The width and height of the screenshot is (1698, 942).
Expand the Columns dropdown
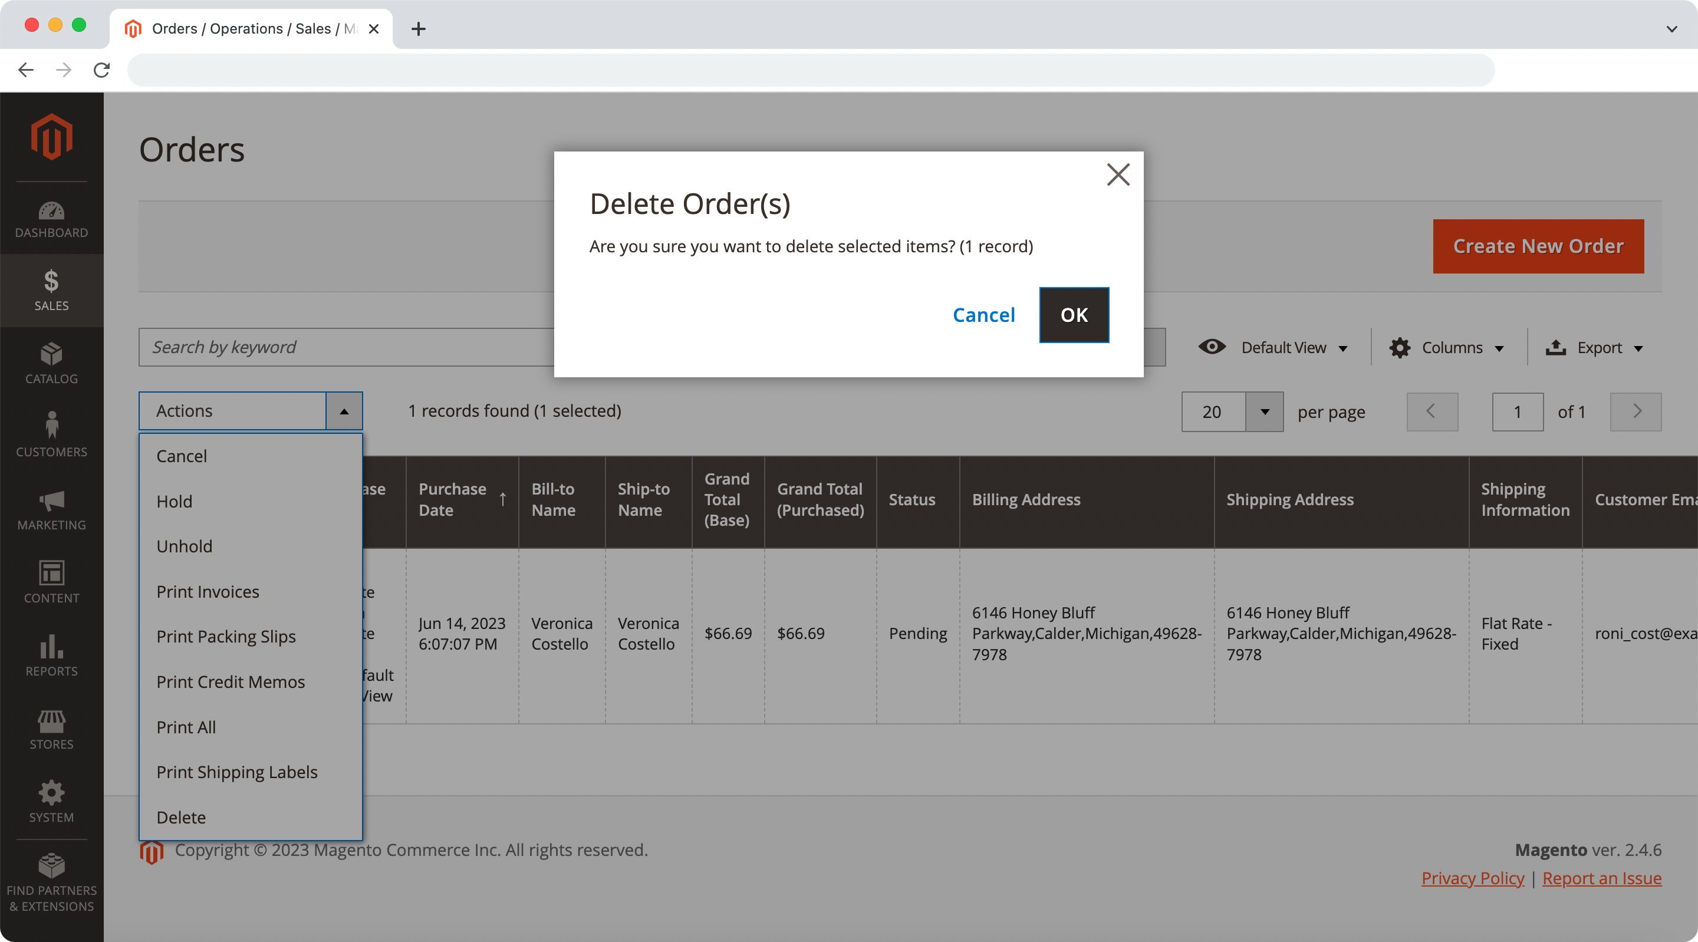tap(1446, 347)
